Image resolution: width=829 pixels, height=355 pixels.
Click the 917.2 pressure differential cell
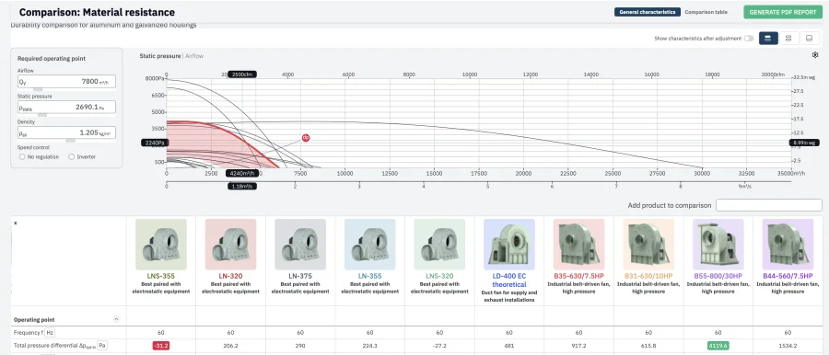point(579,346)
